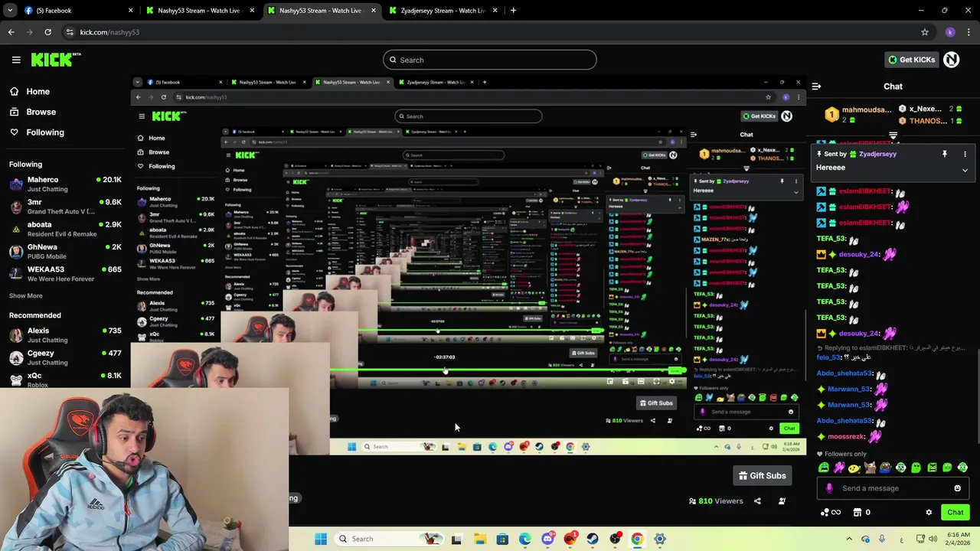Collapse the chat panel icon beside Chat title
The height and width of the screenshot is (551, 980).
pyautogui.click(x=816, y=86)
